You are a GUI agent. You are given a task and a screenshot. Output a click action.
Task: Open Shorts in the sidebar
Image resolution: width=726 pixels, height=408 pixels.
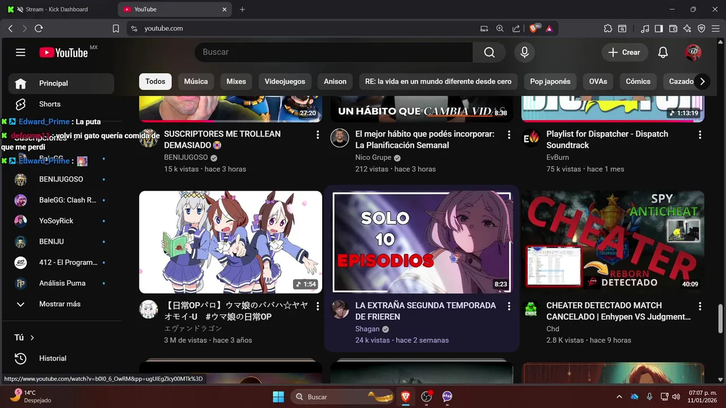click(61, 104)
